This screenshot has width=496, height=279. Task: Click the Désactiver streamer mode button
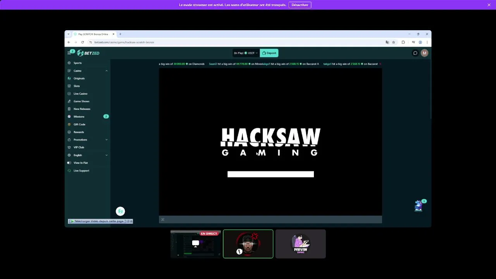click(x=300, y=5)
